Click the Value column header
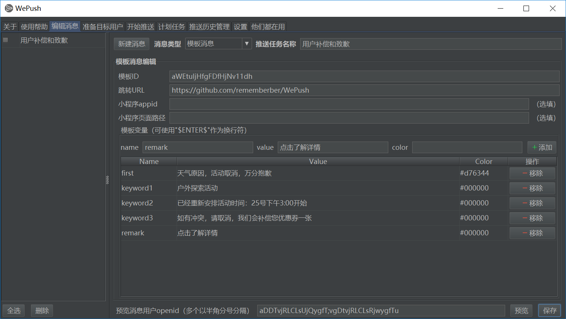Viewport: 566px width, 319px height. click(318, 161)
